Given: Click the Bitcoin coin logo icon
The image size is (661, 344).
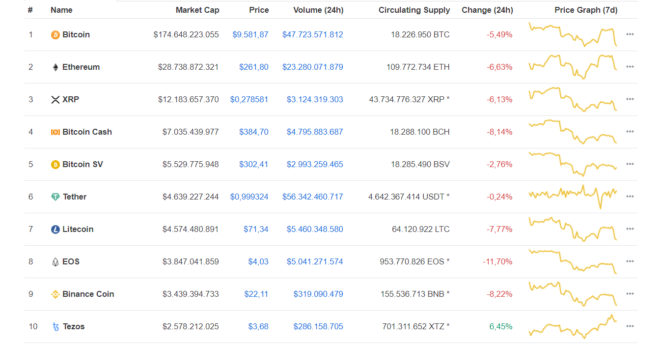Looking at the screenshot, I should click(x=55, y=35).
